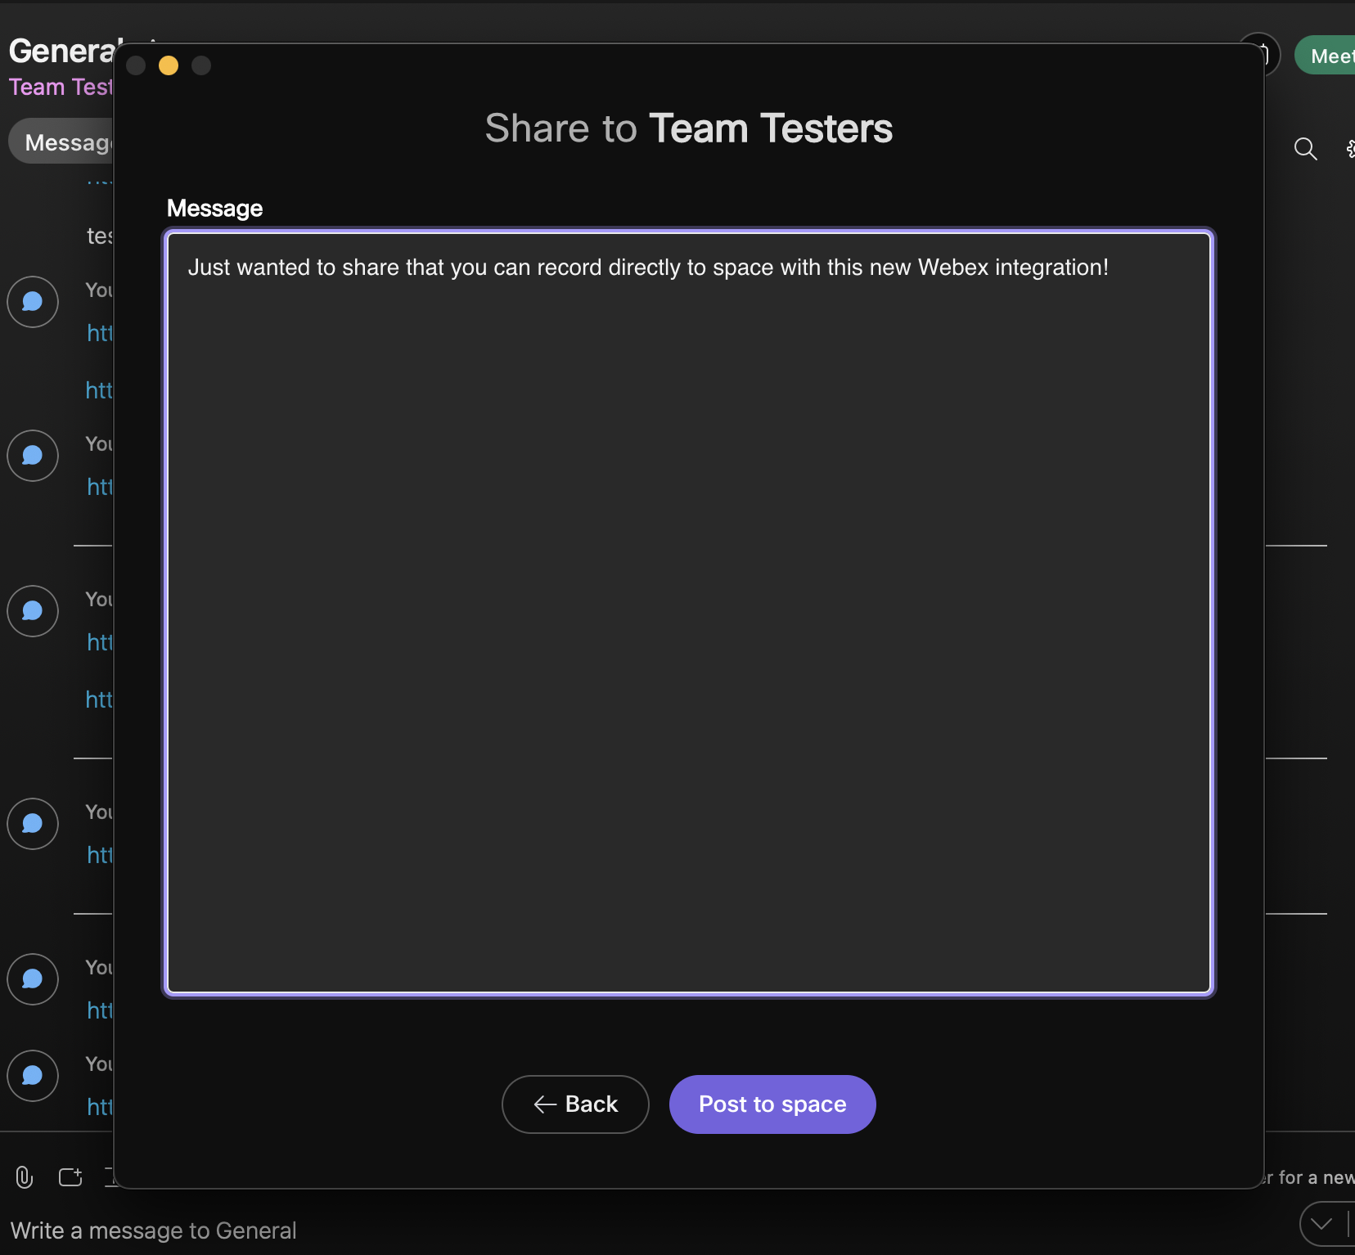Click the attachment paperclip icon

pos(25,1177)
